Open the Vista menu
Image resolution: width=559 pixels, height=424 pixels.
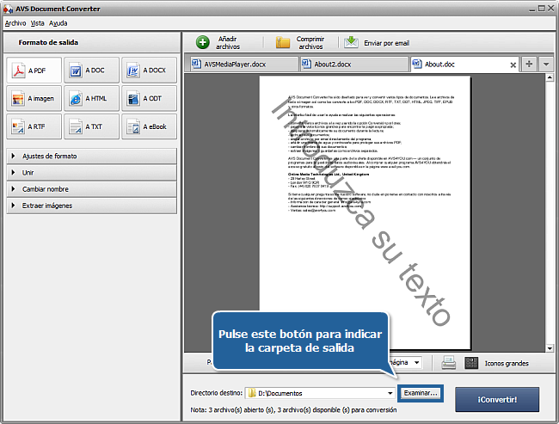38,23
